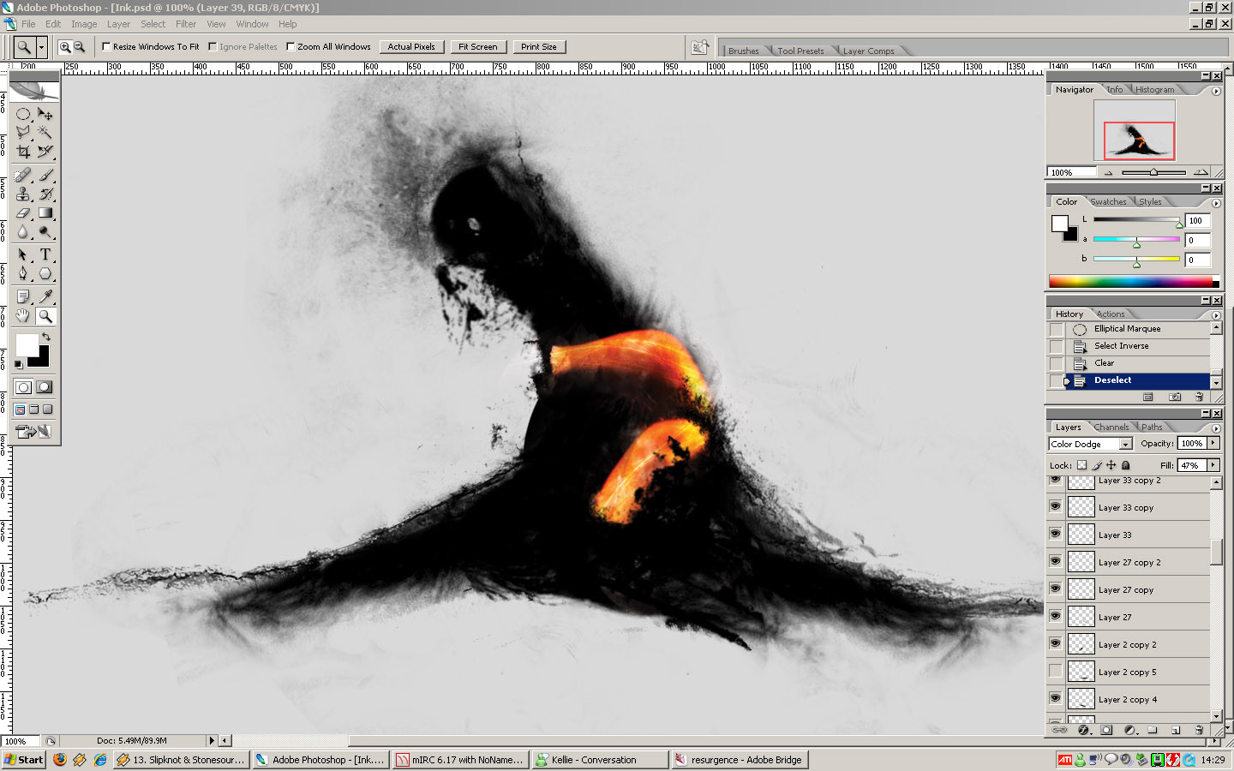The width and height of the screenshot is (1234, 771).
Task: Show the hidden Layer 2 copy 5
Action: coord(1055,671)
